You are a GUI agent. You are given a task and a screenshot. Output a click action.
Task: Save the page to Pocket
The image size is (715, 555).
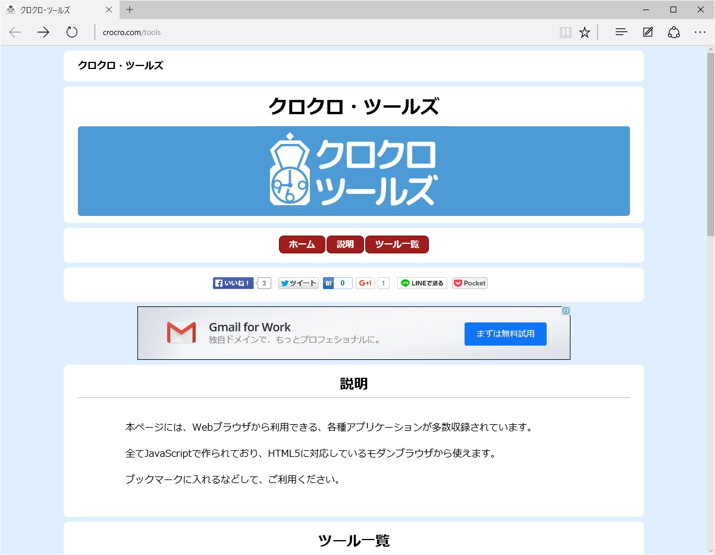pos(469,283)
